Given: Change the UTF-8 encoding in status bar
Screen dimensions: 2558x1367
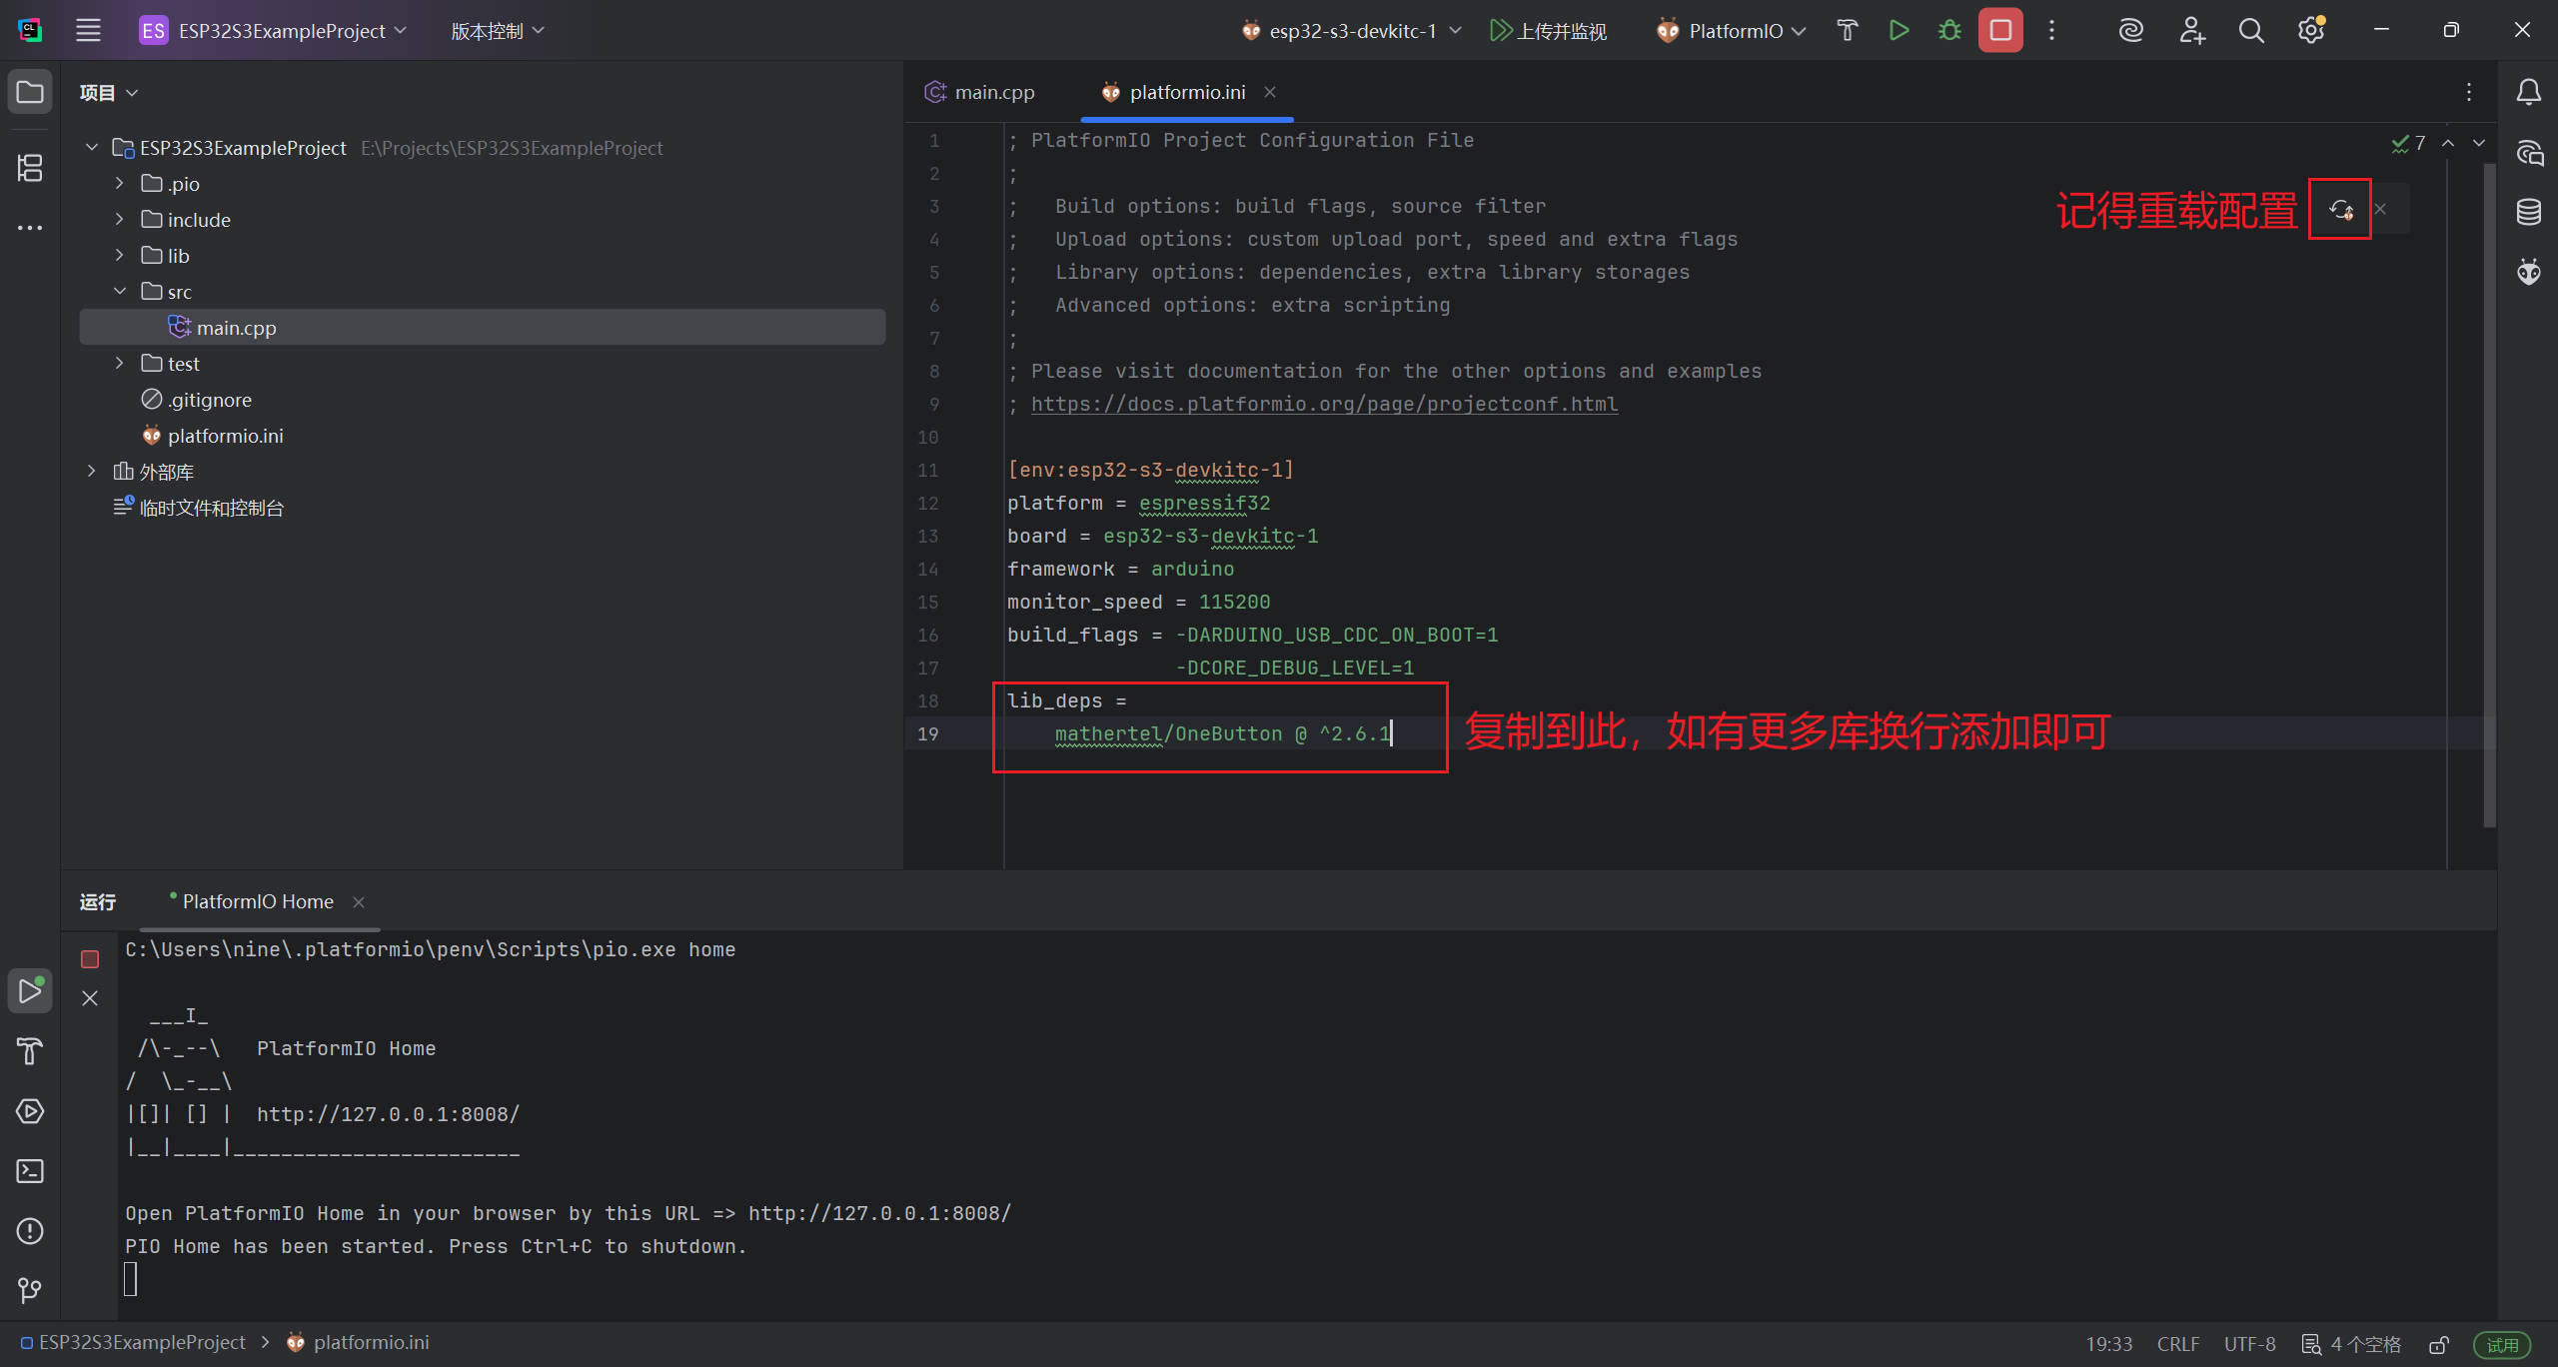Looking at the screenshot, I should (2249, 1343).
